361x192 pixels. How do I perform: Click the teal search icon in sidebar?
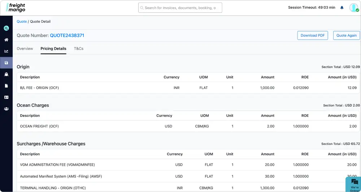tap(6, 28)
